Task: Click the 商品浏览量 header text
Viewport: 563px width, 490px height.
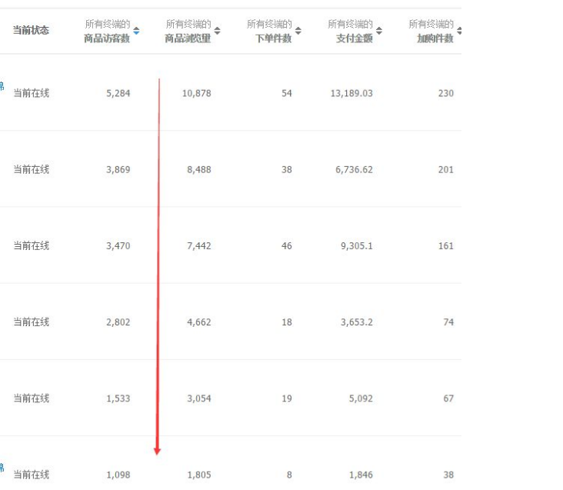Action: tap(188, 38)
